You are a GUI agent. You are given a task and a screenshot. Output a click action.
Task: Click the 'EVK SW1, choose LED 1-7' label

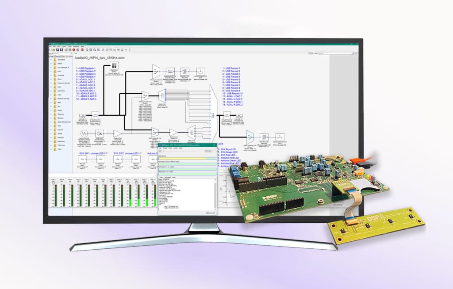tap(93, 153)
